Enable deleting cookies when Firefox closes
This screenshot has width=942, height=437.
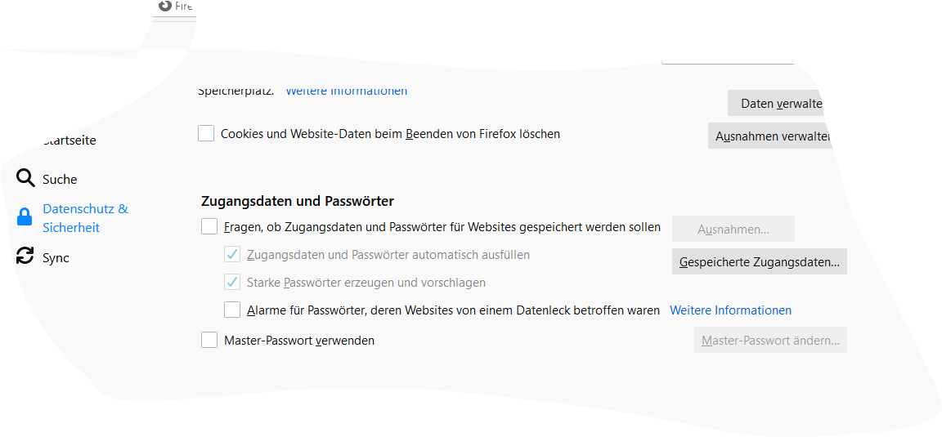(x=206, y=133)
